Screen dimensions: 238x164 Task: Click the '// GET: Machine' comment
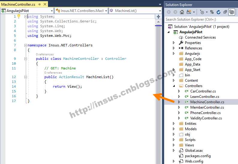(x=60, y=68)
